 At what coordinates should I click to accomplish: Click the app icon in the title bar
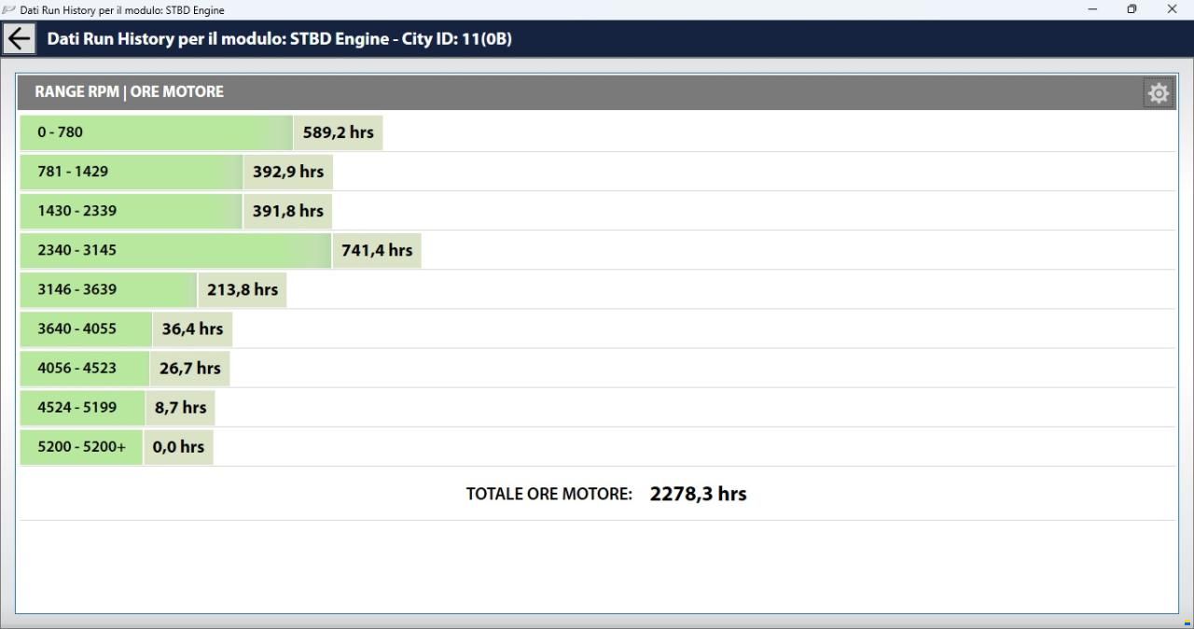(x=8, y=9)
